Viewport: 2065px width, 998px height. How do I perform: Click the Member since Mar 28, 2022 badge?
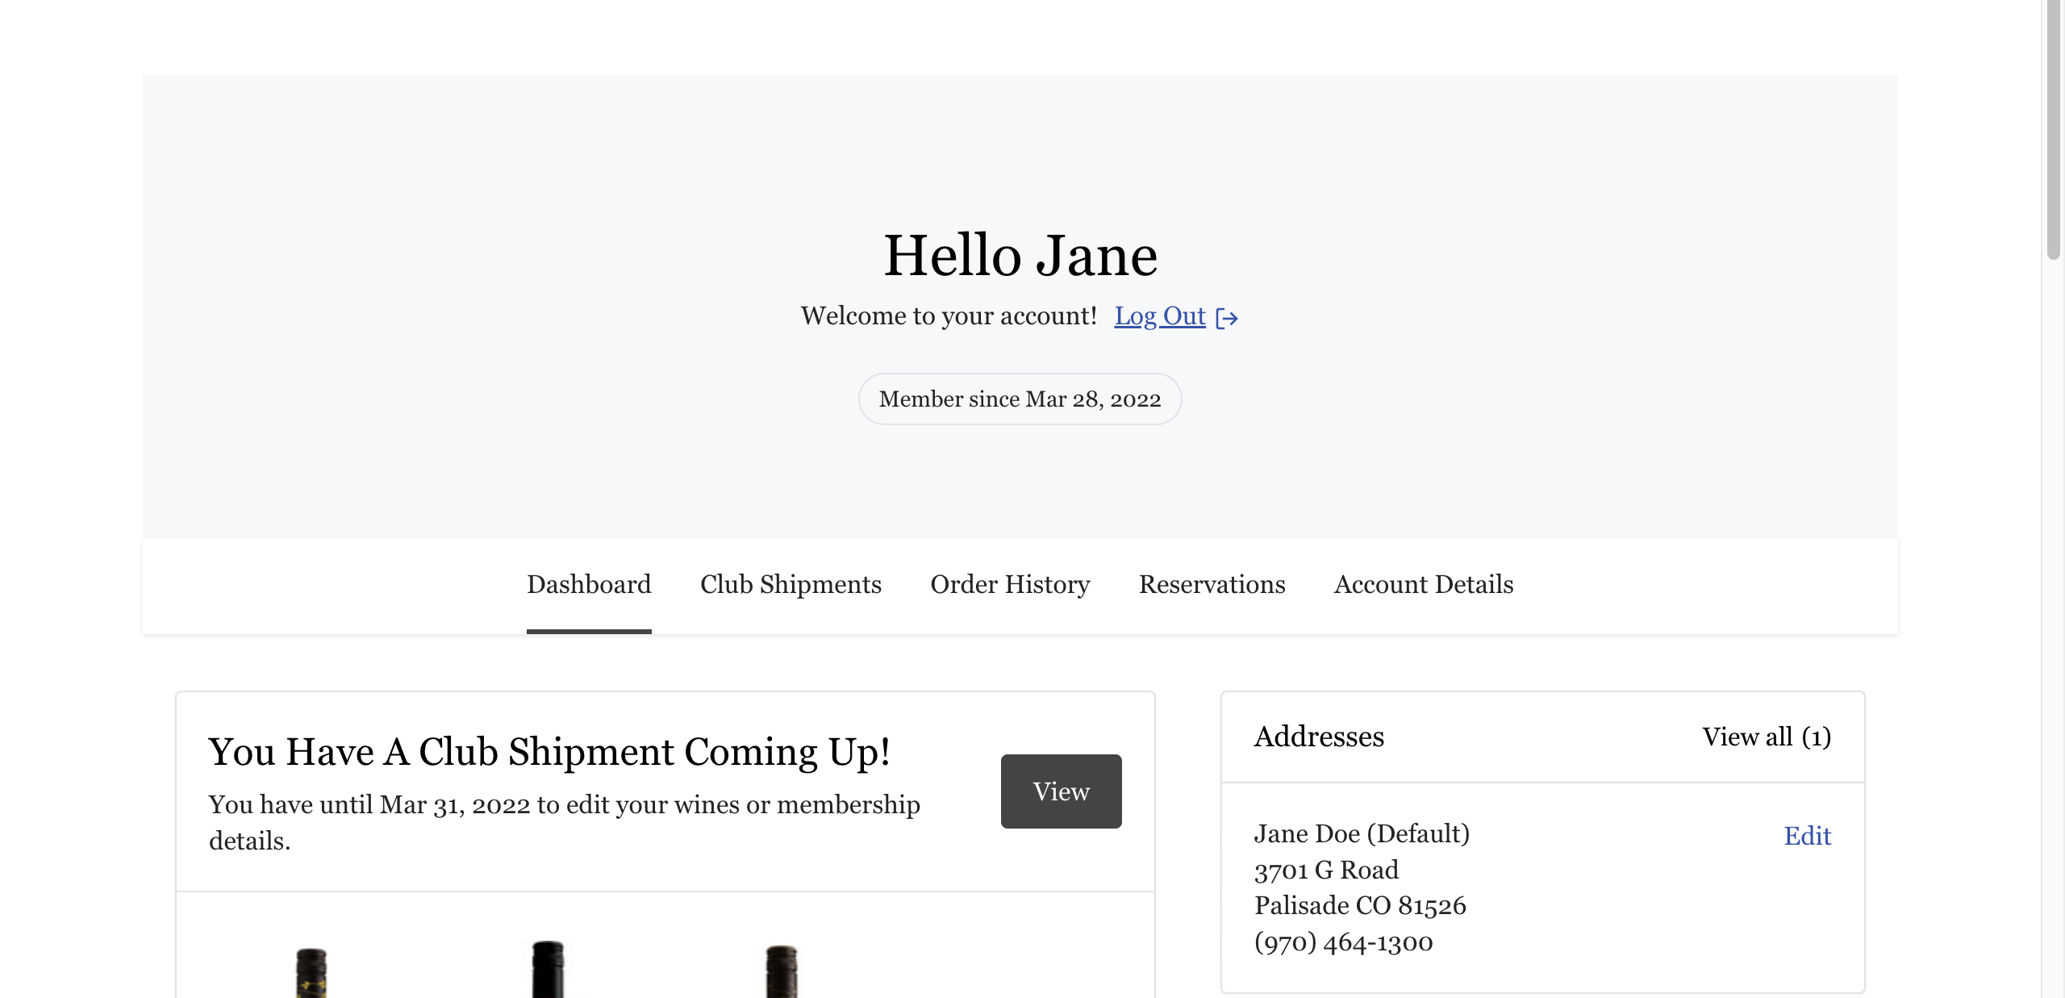click(1020, 399)
